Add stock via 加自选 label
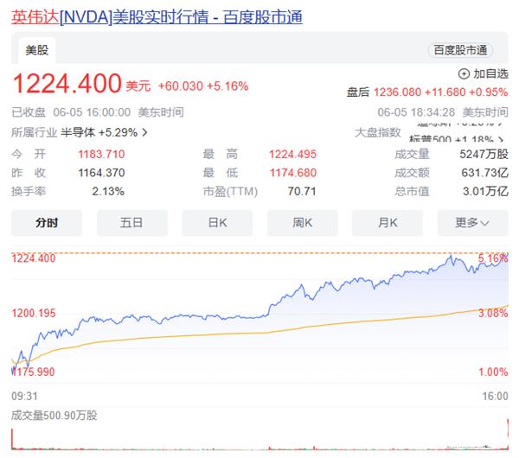519x458 pixels. (x=490, y=73)
